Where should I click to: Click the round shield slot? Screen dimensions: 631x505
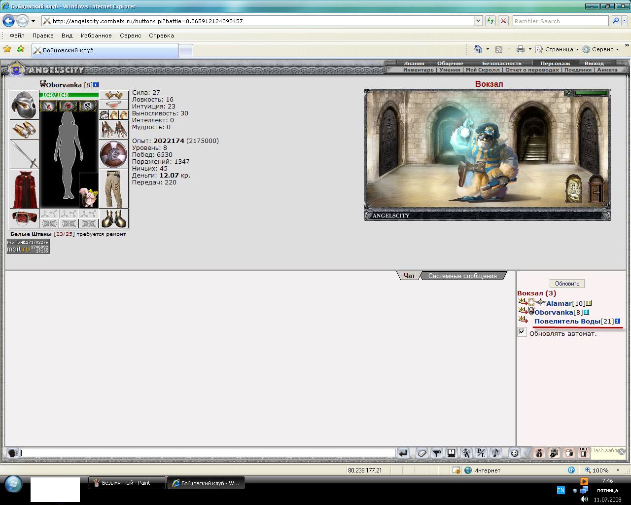[x=114, y=154]
